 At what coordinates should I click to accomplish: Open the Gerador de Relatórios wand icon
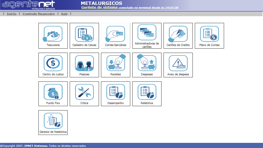point(53,121)
